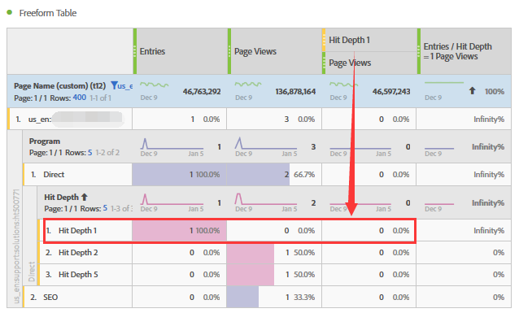
Task: Click the 100% calculated metric total
Action: click(x=495, y=92)
